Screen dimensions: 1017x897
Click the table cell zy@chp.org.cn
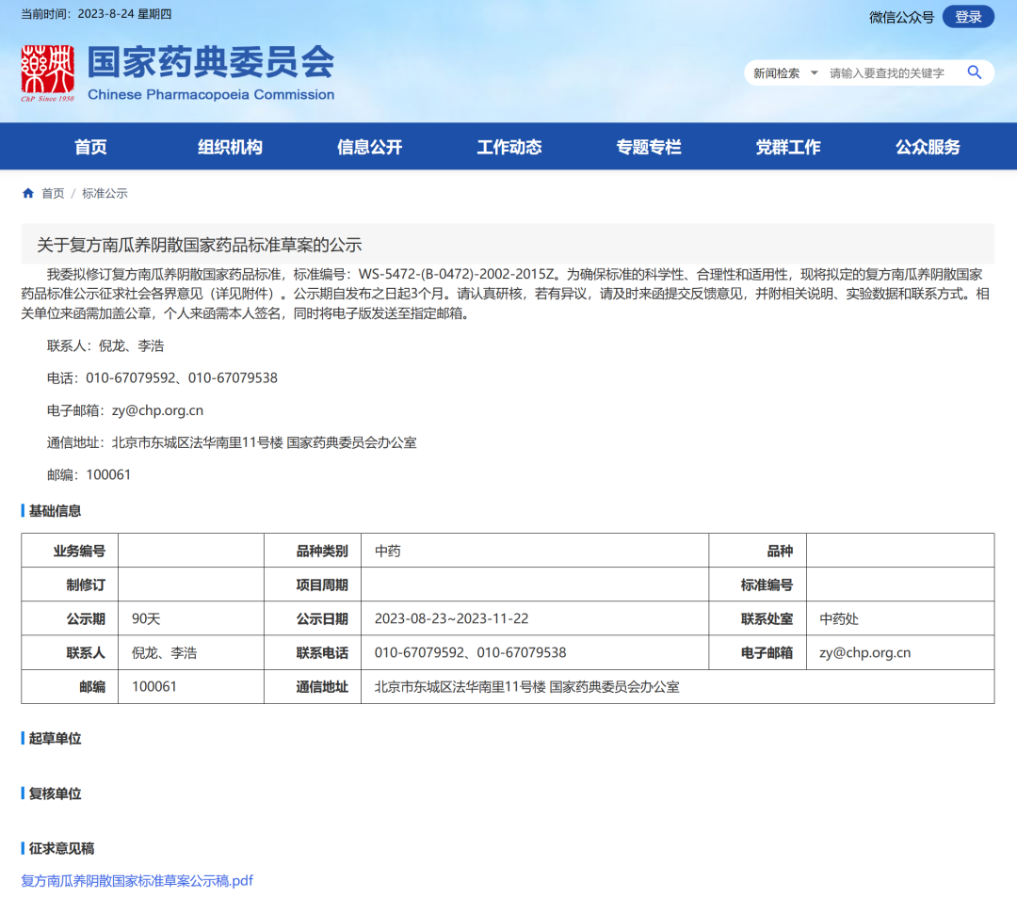click(x=900, y=652)
